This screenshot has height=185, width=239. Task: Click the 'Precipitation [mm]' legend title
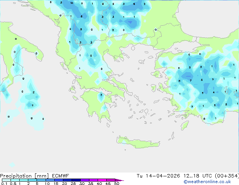(x=24, y=176)
